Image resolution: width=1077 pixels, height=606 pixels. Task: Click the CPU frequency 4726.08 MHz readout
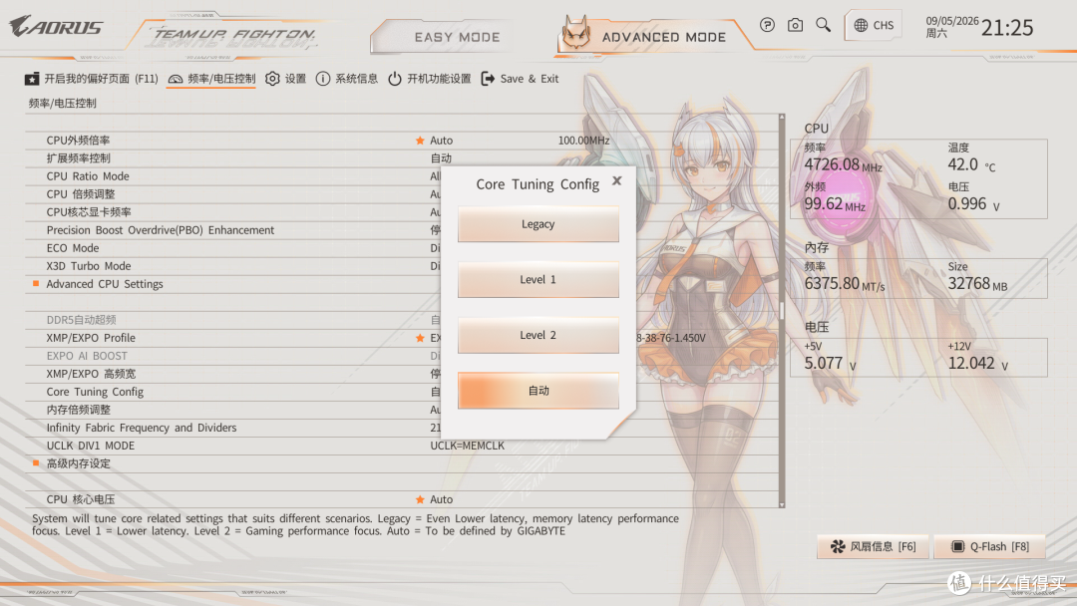point(843,164)
